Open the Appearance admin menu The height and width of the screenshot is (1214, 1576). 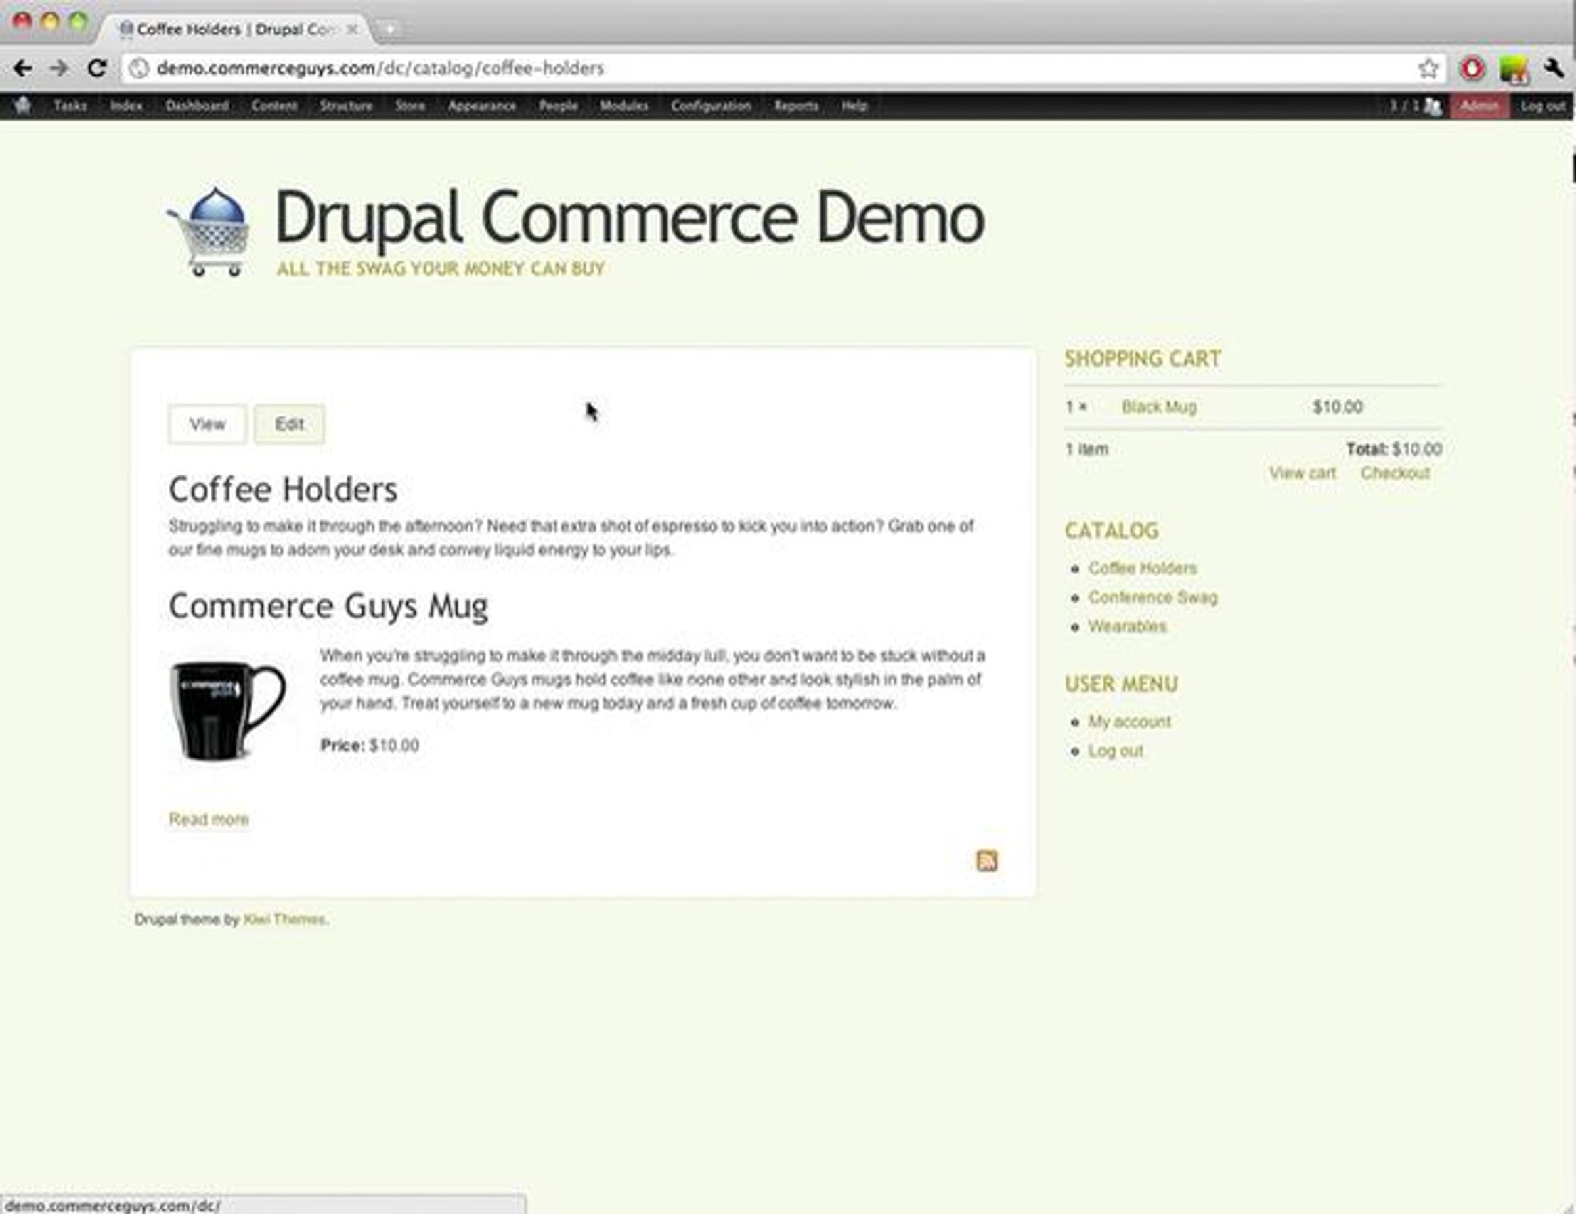pyautogui.click(x=482, y=106)
